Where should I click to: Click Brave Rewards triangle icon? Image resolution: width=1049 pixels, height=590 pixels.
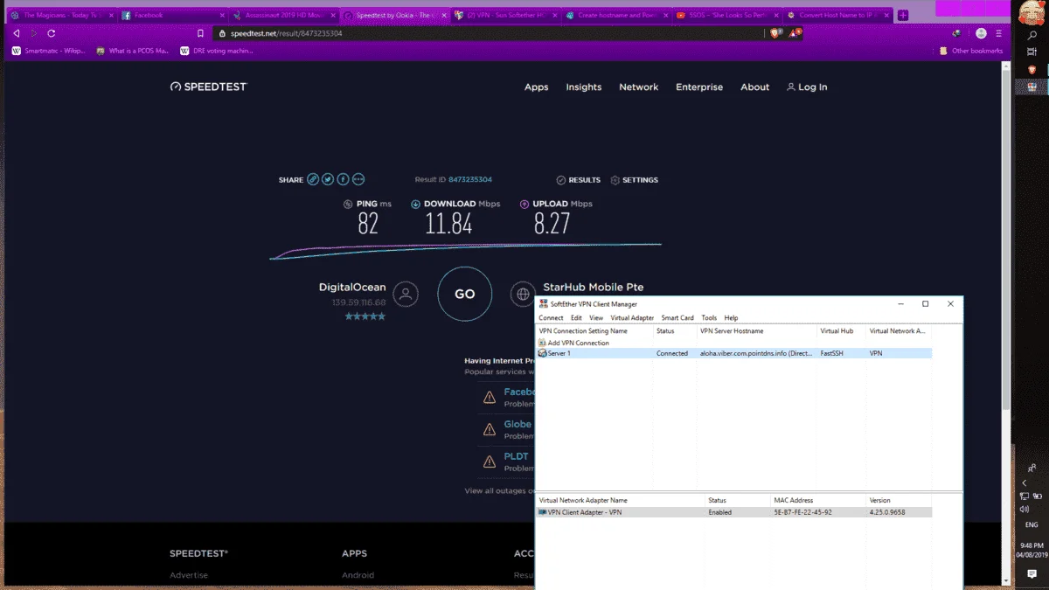coord(795,33)
